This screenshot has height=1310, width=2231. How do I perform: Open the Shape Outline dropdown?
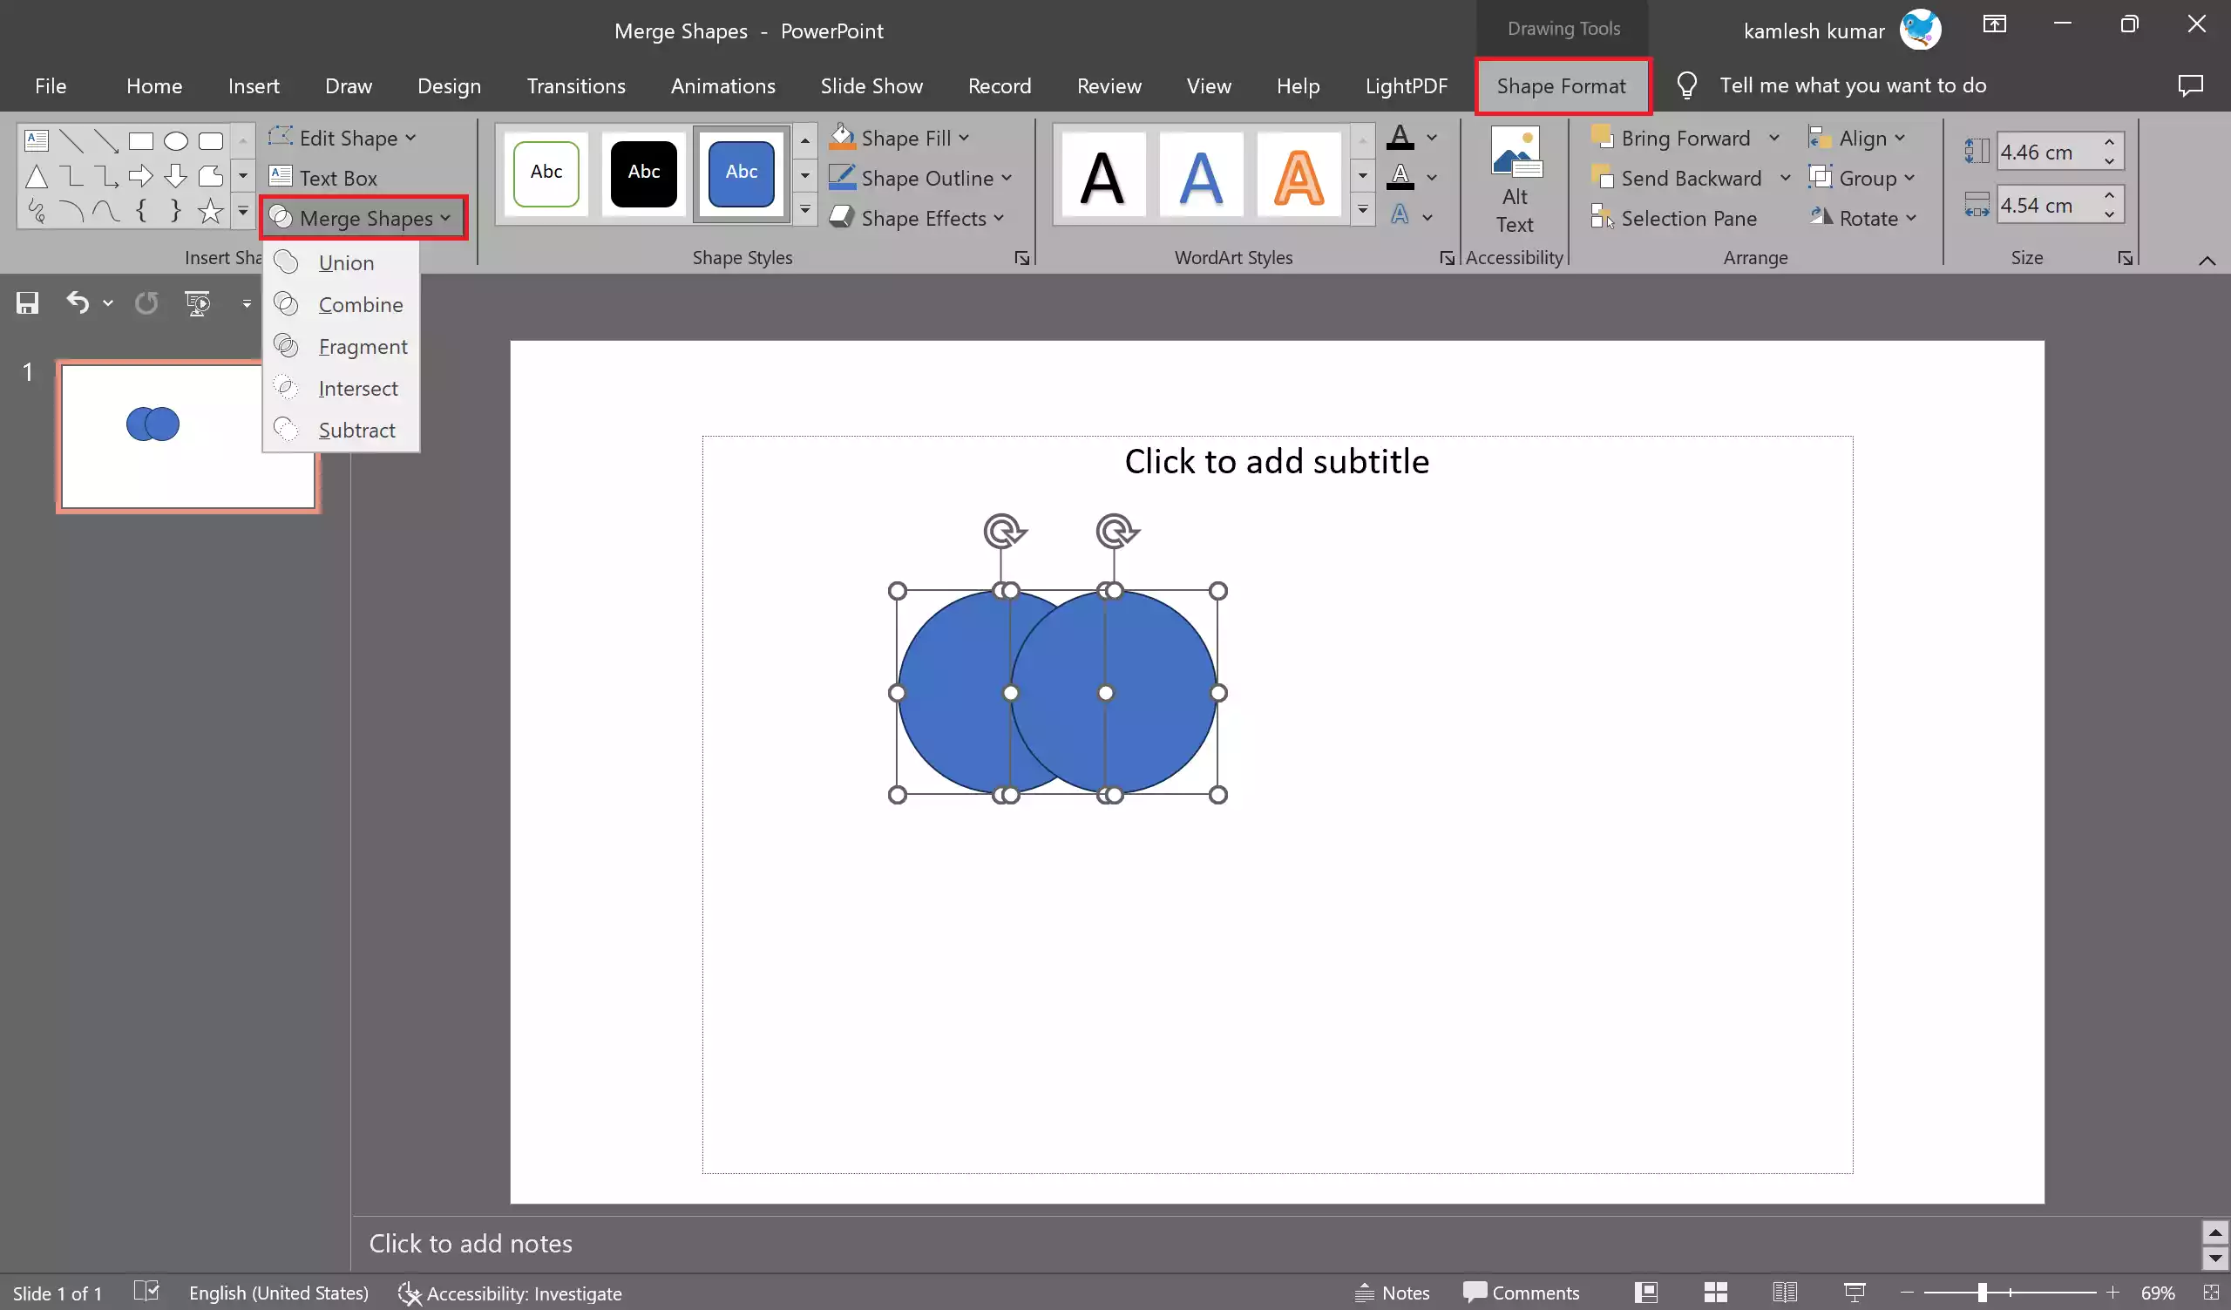[921, 178]
